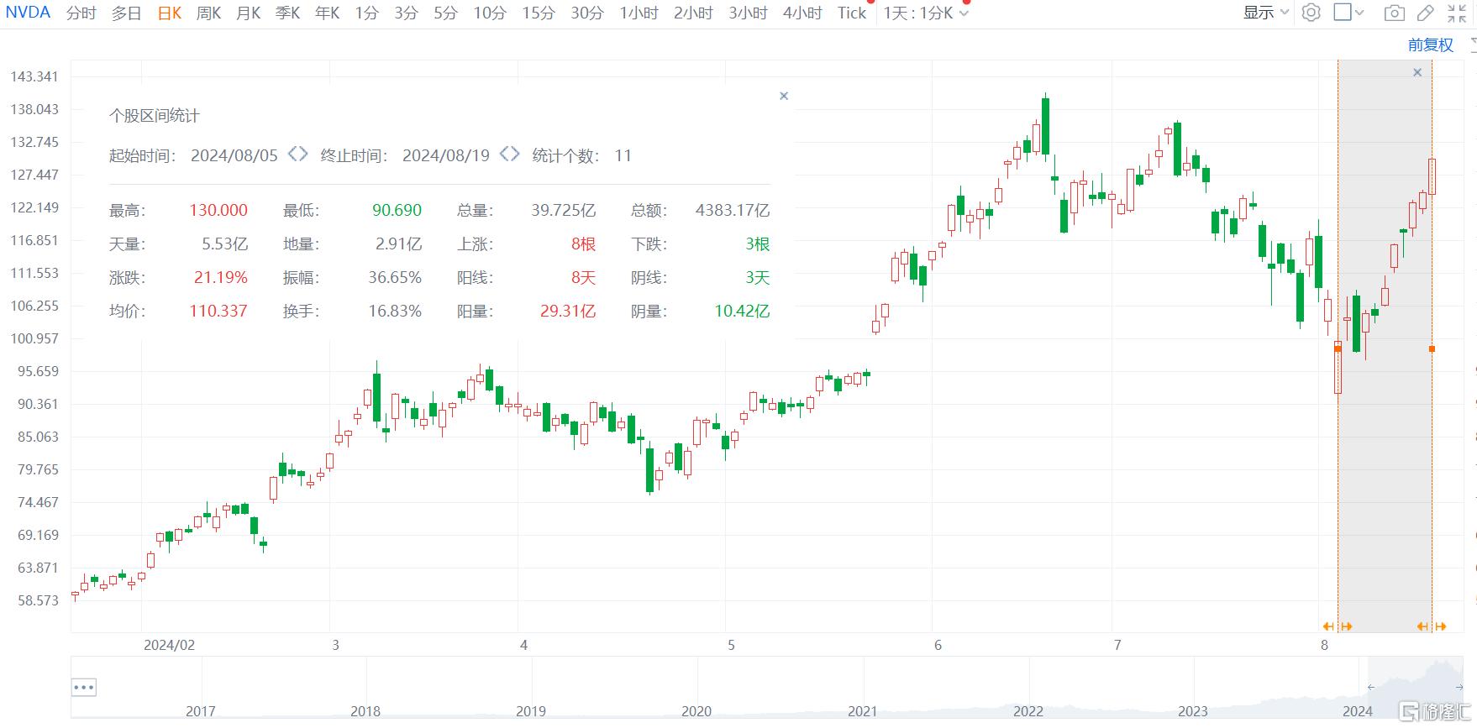Choose the 4小时 four-hour interval
This screenshot has width=1477, height=728.
click(802, 13)
